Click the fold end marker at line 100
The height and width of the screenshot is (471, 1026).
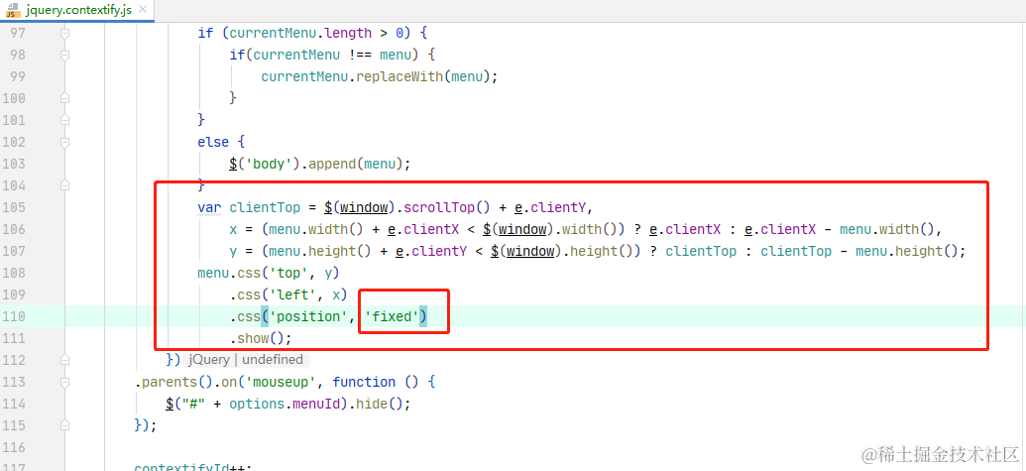64,98
